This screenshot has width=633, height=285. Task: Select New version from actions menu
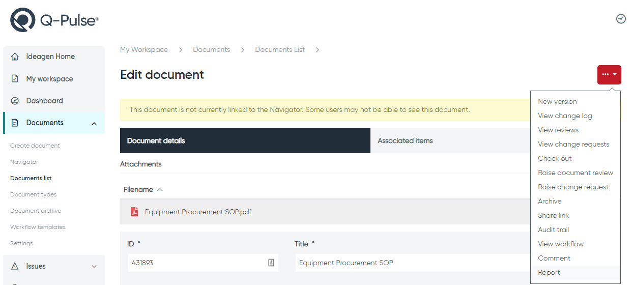[557, 101]
